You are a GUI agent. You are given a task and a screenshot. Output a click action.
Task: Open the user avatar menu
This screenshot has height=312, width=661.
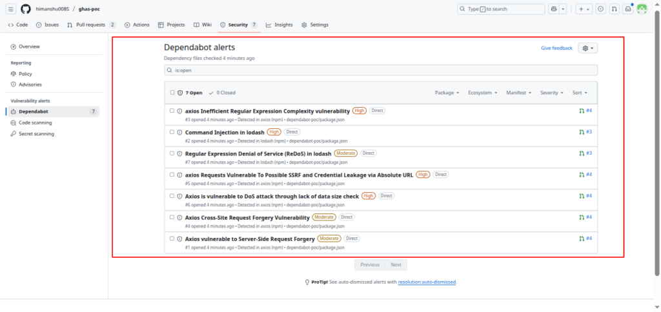(x=642, y=9)
